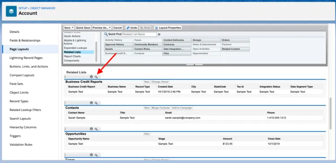Image resolution: width=336 pixels, height=163 pixels.
Task: Select Related Content palette item
Action: pyautogui.click(x=235, y=49)
